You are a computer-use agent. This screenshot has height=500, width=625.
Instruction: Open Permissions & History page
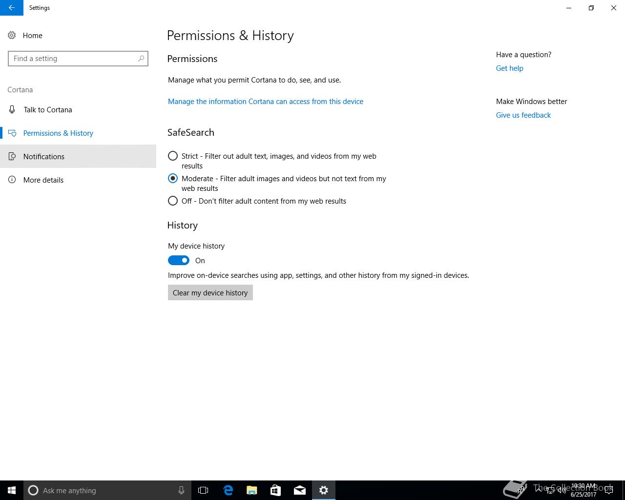(78, 133)
